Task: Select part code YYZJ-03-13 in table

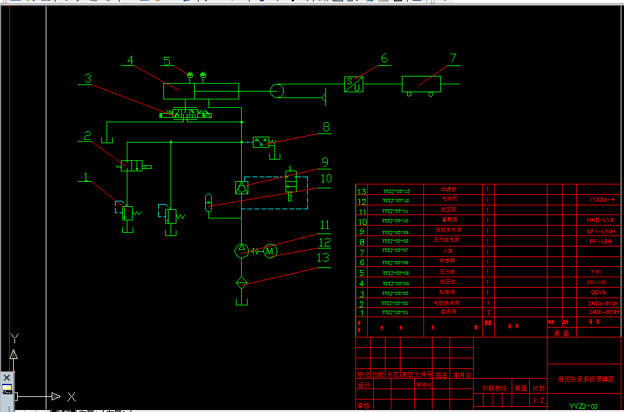Action: point(396,191)
